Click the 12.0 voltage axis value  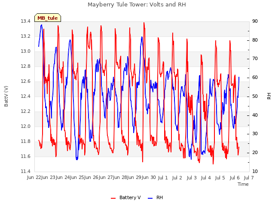tap(26, 126)
